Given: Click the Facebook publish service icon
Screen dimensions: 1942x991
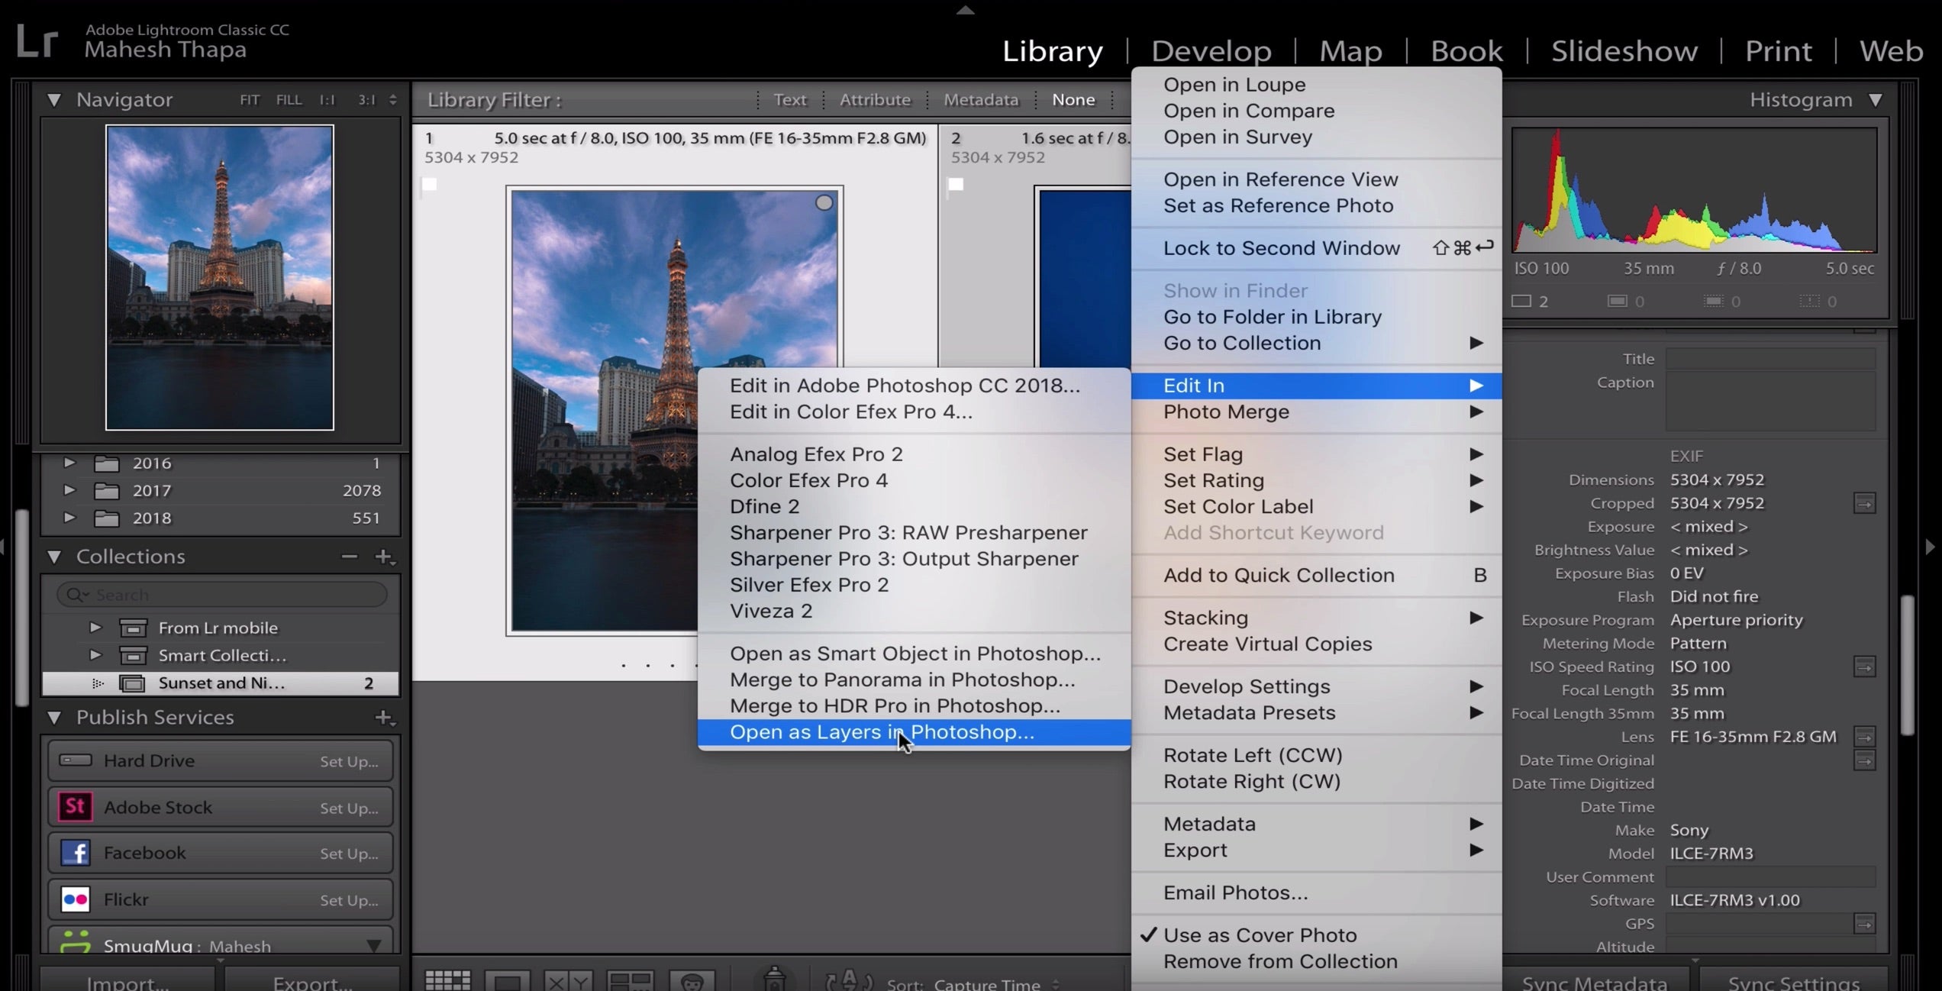Looking at the screenshot, I should 75,852.
